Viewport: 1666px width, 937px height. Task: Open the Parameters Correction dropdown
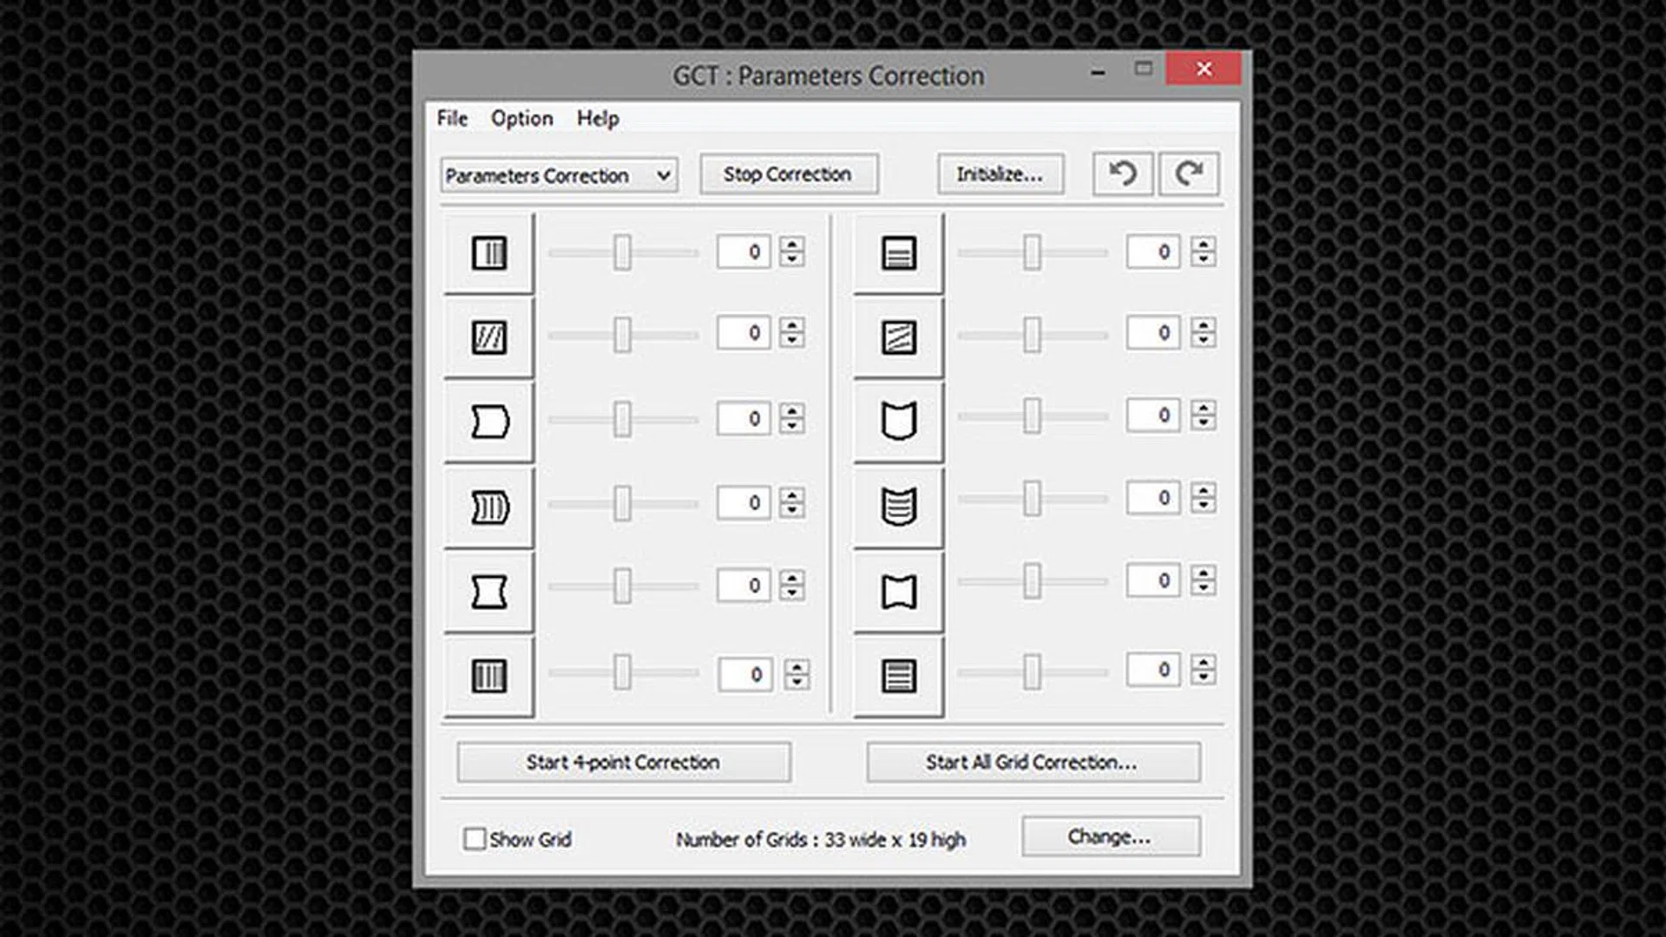(559, 175)
